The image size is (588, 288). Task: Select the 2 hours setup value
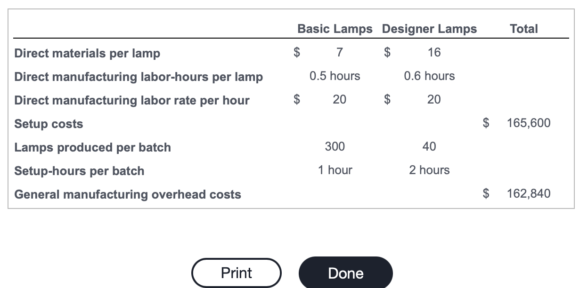click(x=429, y=170)
